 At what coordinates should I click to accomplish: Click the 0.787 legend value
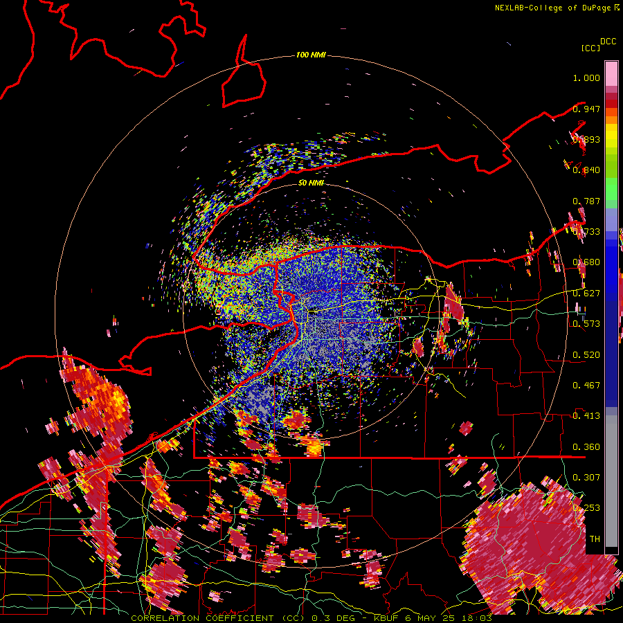click(x=586, y=201)
